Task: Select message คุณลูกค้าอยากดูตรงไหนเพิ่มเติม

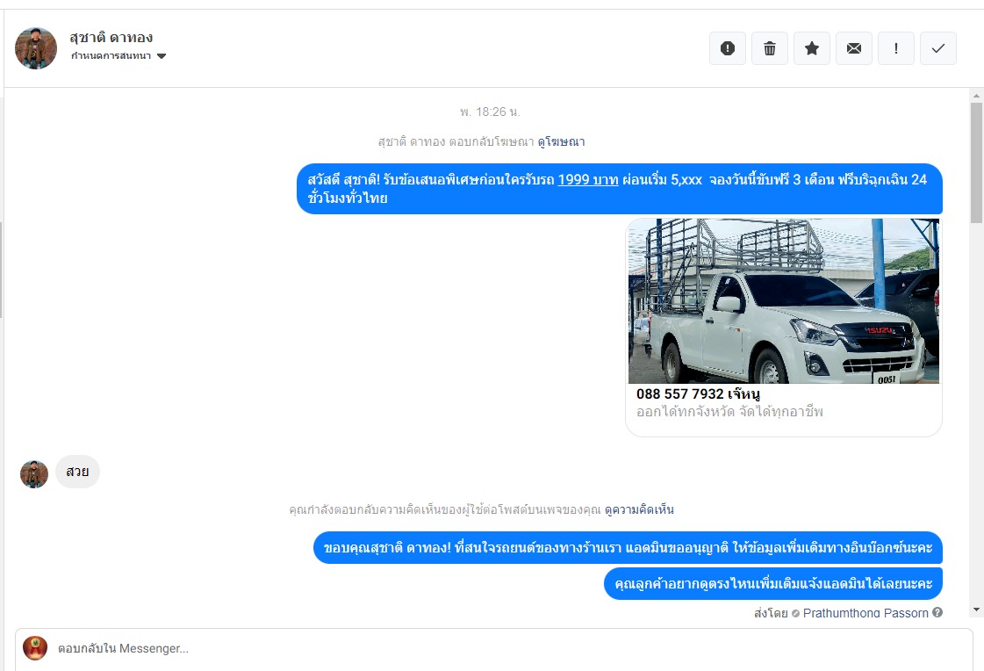Action: [x=773, y=584]
